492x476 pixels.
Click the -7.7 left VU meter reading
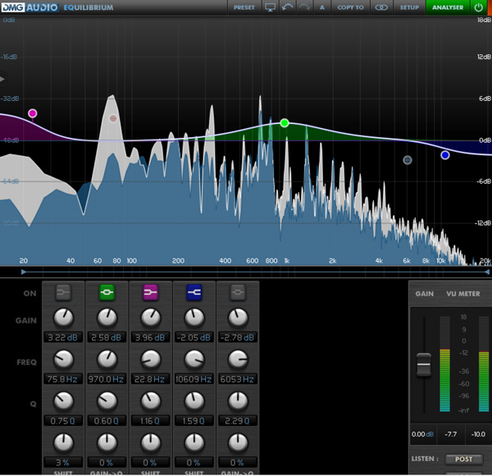tap(450, 434)
